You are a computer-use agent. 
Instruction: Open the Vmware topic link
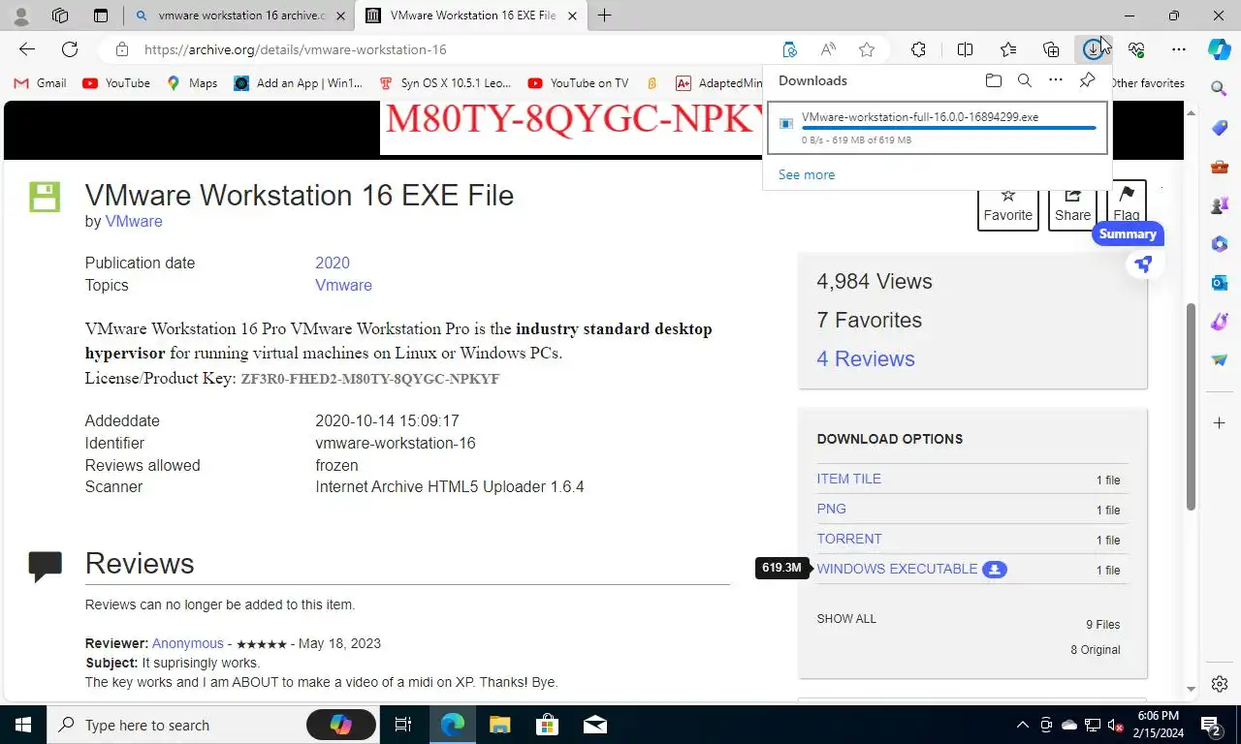[343, 285]
